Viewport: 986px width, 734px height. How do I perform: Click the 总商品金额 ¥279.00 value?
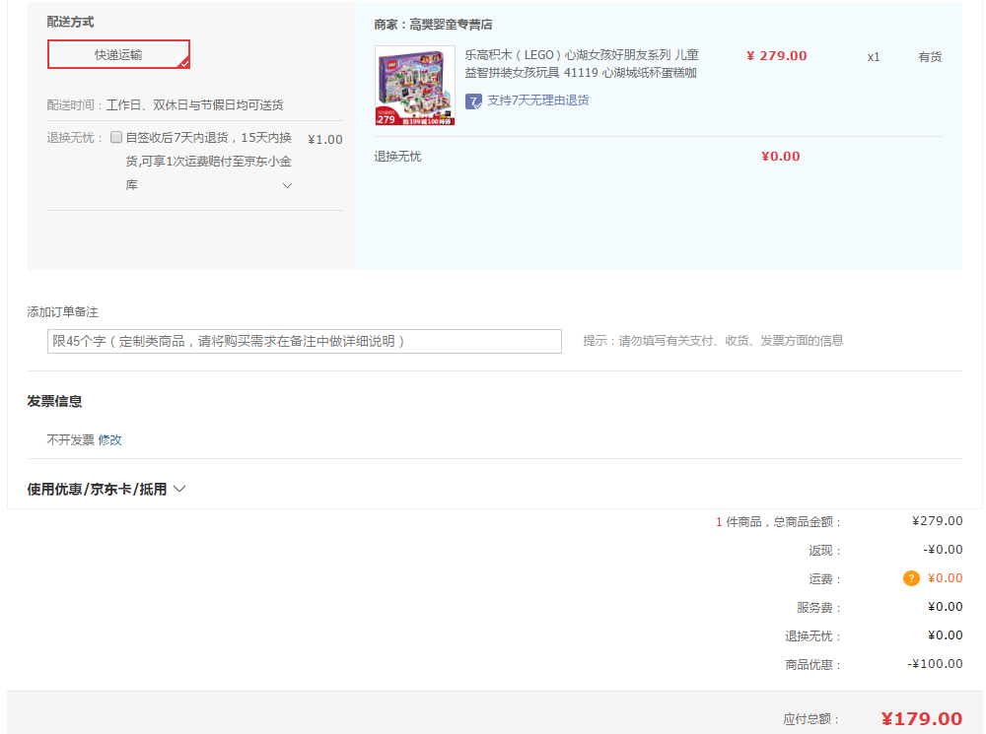937,521
